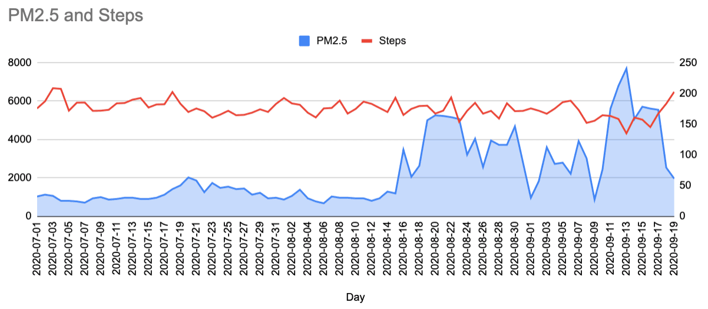Click the 8000 left axis label
The height and width of the screenshot is (309, 708).
(x=19, y=62)
